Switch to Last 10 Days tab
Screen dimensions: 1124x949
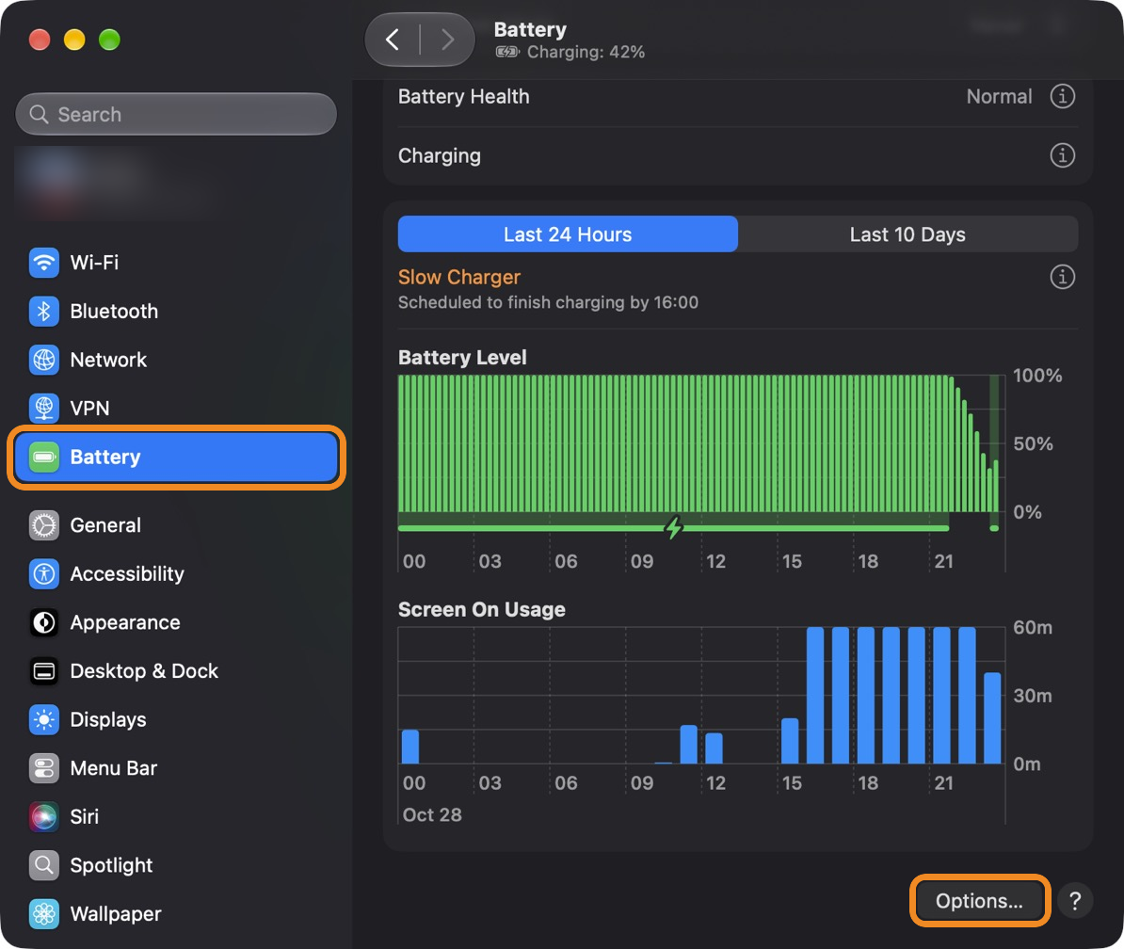[x=907, y=234]
